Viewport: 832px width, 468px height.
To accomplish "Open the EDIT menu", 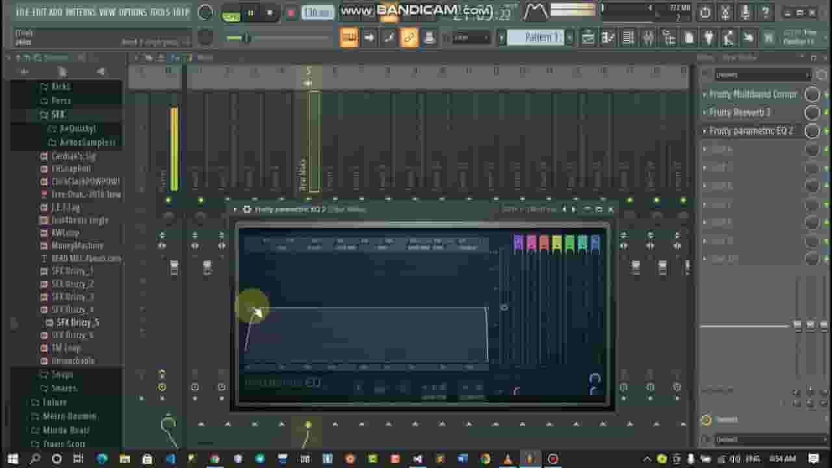I will point(40,12).
